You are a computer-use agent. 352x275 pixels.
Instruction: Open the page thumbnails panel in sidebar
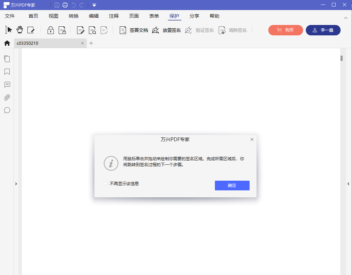(7, 59)
